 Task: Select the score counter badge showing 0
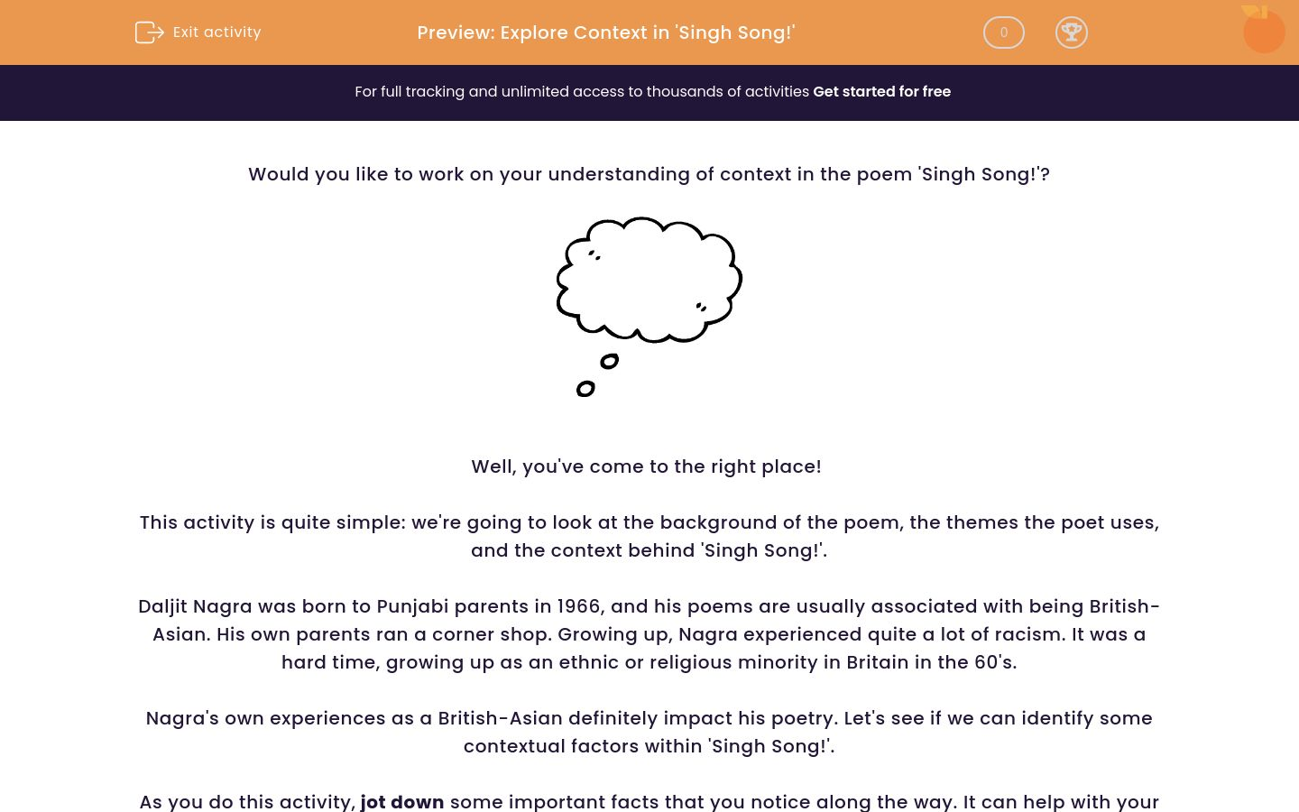(x=1003, y=32)
